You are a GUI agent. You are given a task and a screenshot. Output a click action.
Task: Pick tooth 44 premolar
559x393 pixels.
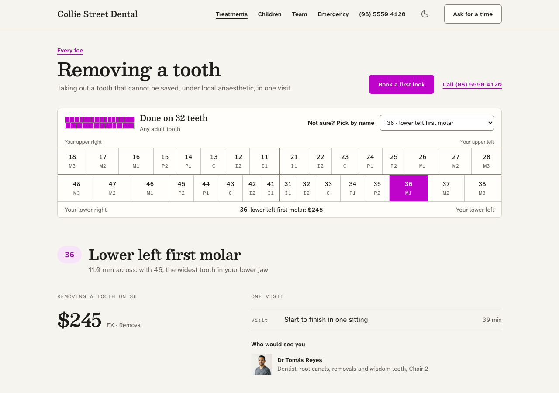click(206, 188)
